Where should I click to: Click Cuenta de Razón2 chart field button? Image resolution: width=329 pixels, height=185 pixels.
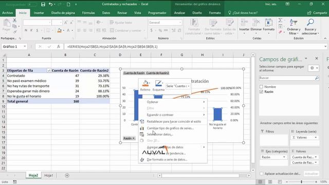[x=157, y=73]
